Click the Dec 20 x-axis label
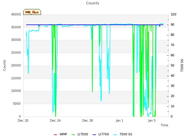Screen dimensions: 186x140 coord(23,120)
